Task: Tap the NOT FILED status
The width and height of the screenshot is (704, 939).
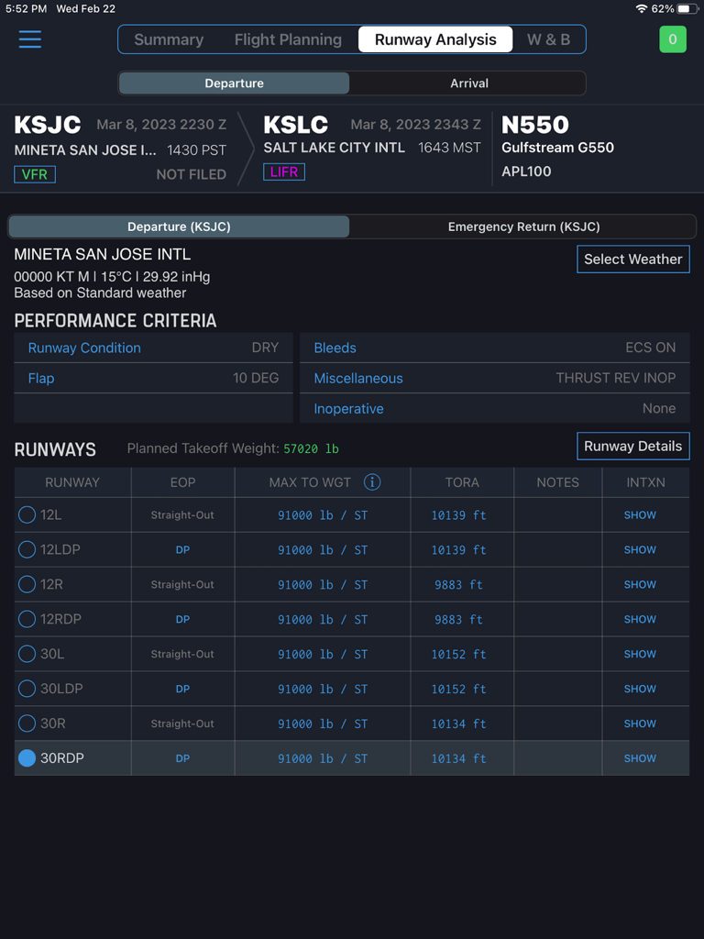Action: (191, 174)
